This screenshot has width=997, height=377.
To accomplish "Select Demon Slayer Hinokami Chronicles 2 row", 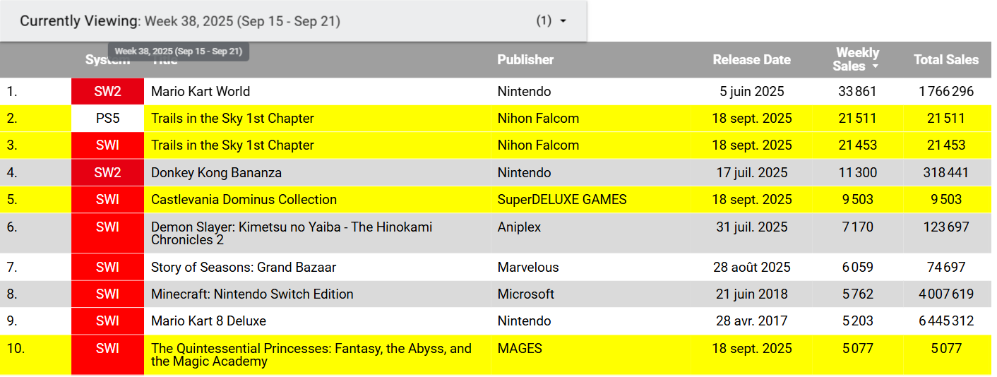I will tap(496, 234).
